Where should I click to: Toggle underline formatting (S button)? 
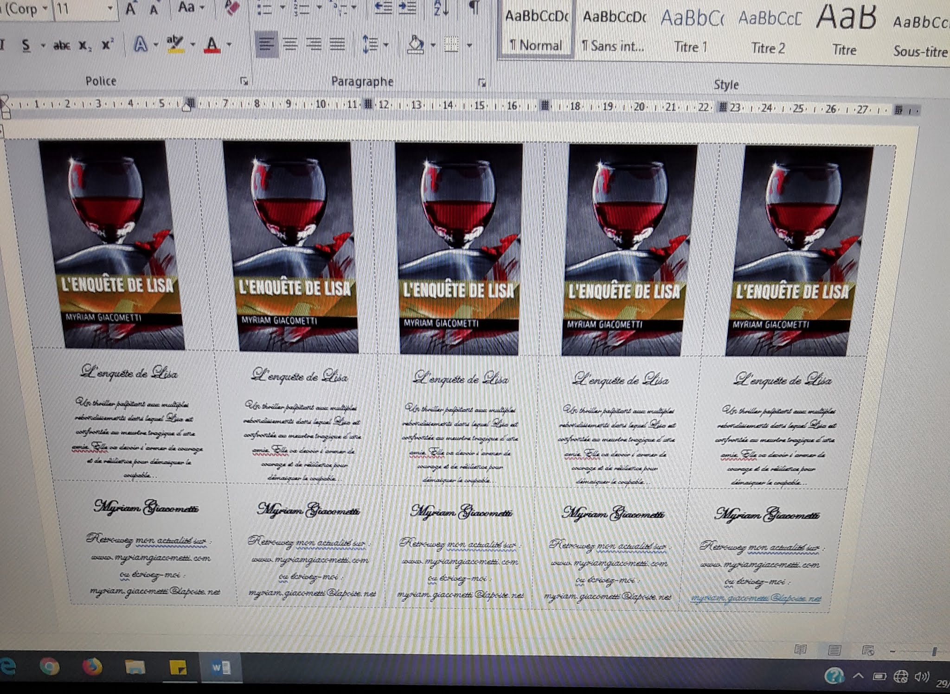pos(26,45)
